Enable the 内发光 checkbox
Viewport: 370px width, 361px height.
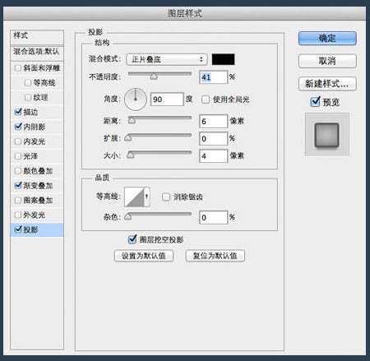(18, 141)
